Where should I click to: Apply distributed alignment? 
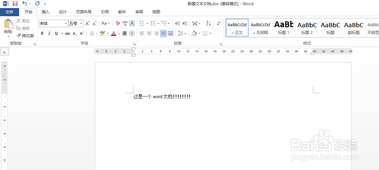(x=171, y=33)
